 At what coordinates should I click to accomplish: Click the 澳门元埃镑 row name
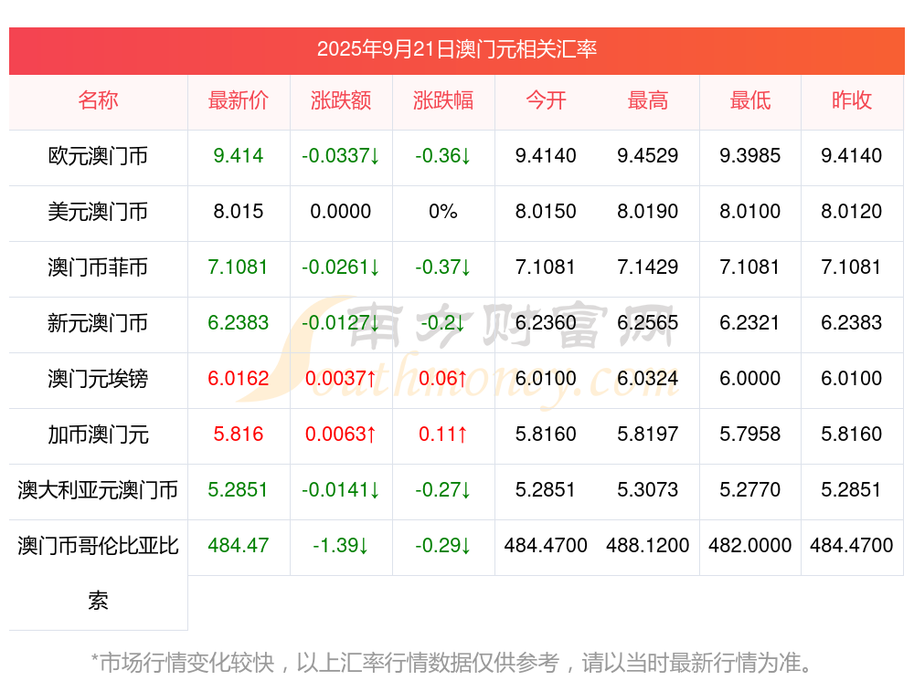(x=98, y=379)
